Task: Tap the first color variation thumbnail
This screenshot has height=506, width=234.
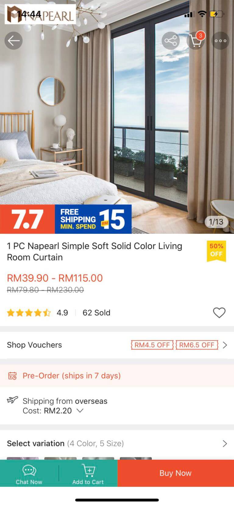Action: click(x=23, y=458)
